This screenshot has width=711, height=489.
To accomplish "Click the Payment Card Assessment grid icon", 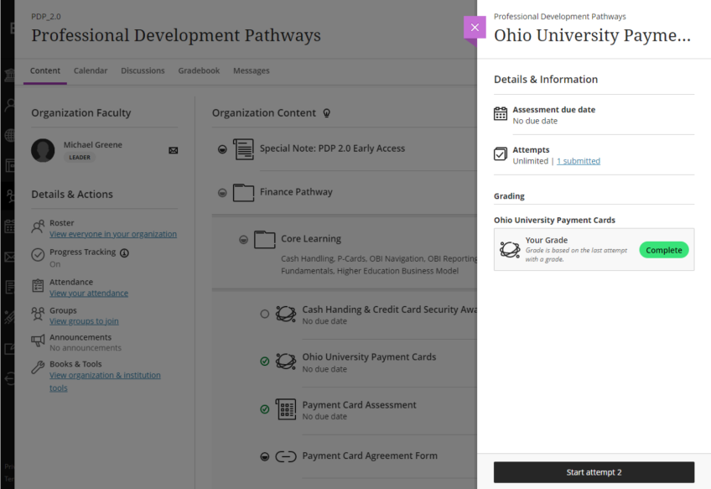I will click(286, 409).
